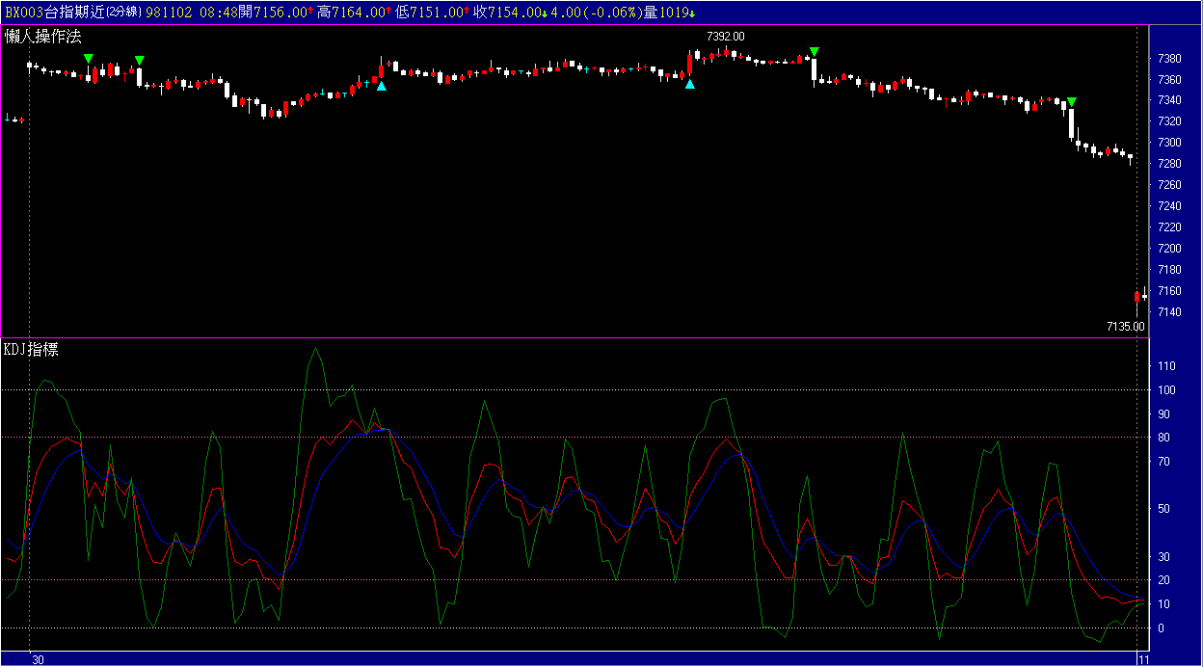Click the (2分線) timeframe label
This screenshot has width=1203, height=667.
click(123, 13)
